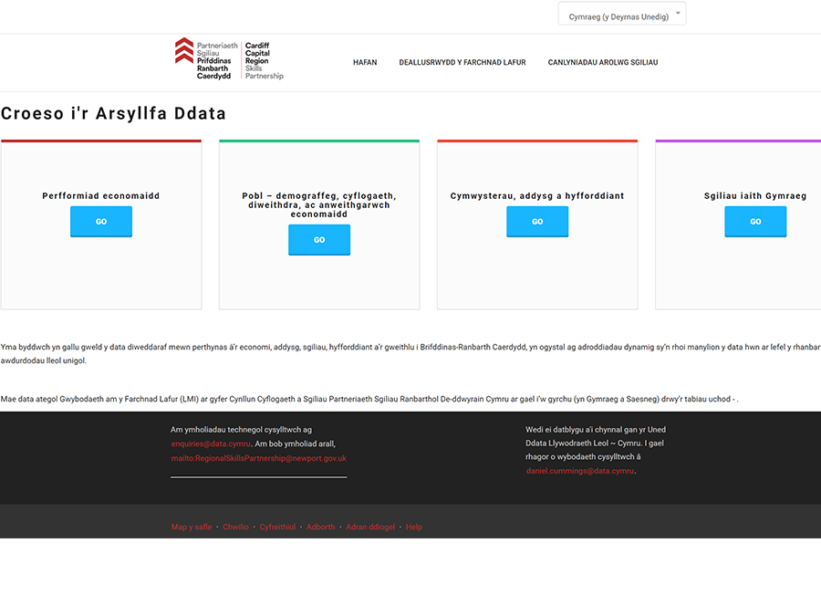The width and height of the screenshot is (821, 616).
Task: Click GO under Cymwysterau, addysg a hyfforddiant
Action: pyautogui.click(x=537, y=222)
